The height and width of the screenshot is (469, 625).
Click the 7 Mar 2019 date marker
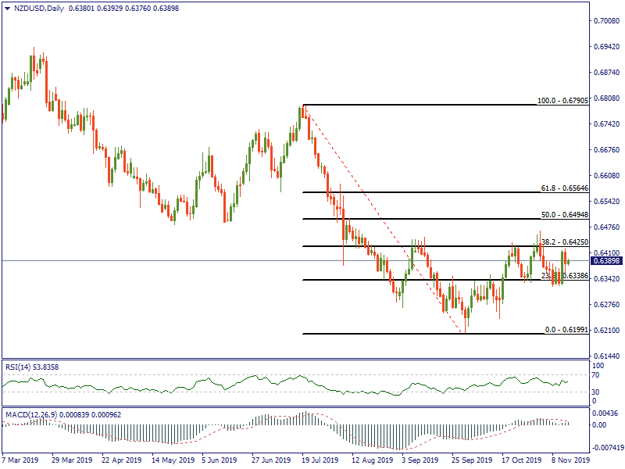pos(22,460)
